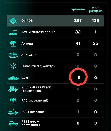Click the satellite dish Антени icon
Image resolution: width=111 pixels, height=131 pixels.
13,43
